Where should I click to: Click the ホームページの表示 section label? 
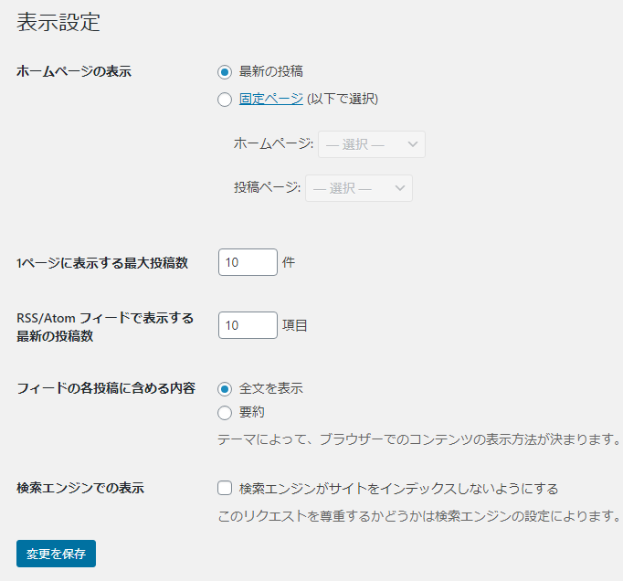coord(74,71)
